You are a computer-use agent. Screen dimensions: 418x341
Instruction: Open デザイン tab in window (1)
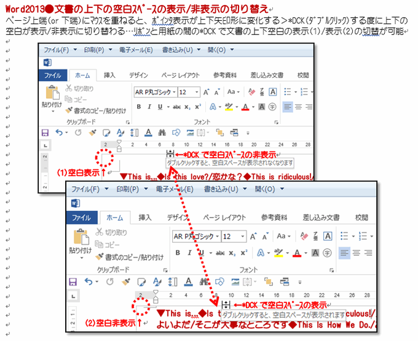pos(139,75)
